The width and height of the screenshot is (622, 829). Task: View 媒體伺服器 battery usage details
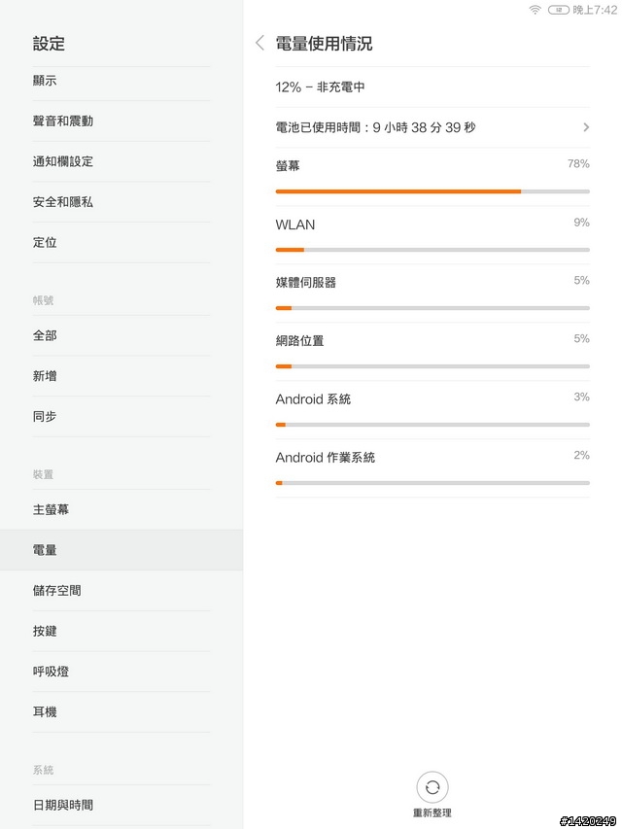tap(432, 294)
